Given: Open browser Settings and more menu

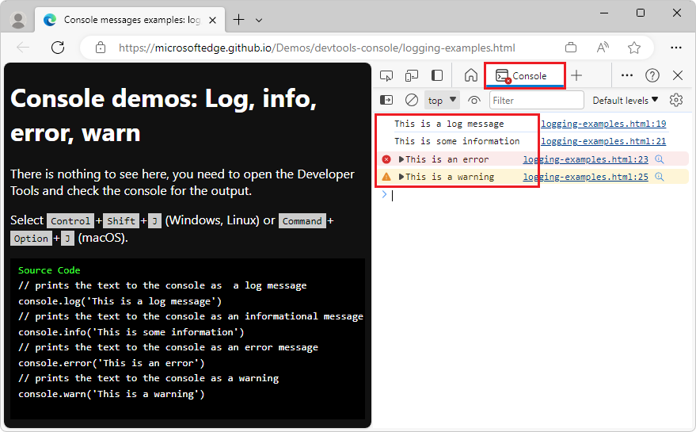Looking at the screenshot, I should point(676,47).
